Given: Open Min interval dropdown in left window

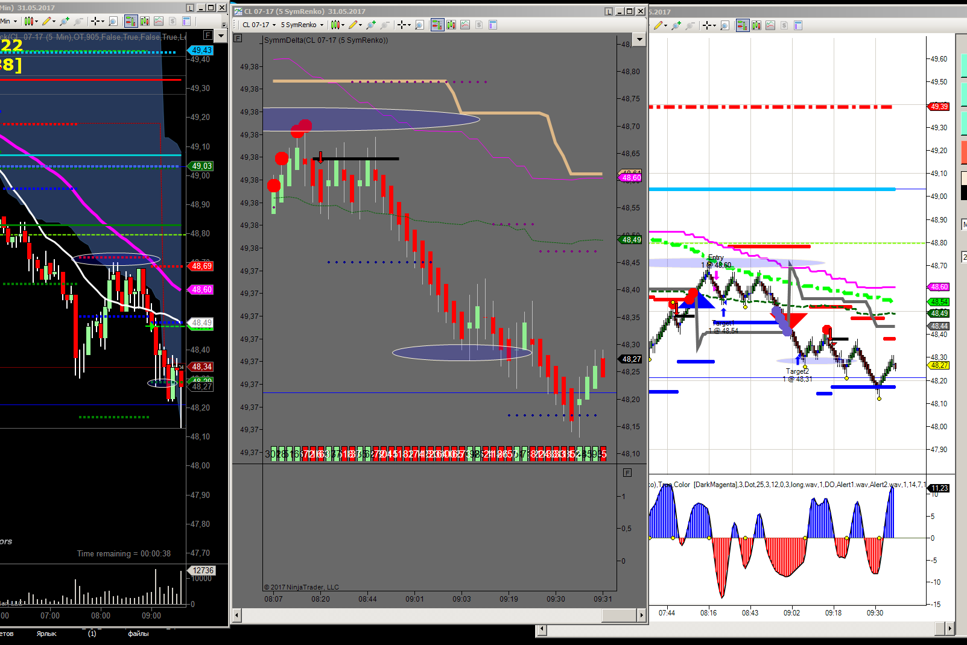Looking at the screenshot, I should pyautogui.click(x=8, y=21).
